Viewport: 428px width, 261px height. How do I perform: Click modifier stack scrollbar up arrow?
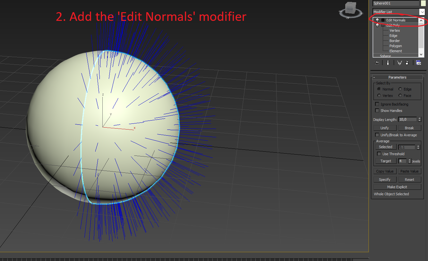tap(421, 20)
